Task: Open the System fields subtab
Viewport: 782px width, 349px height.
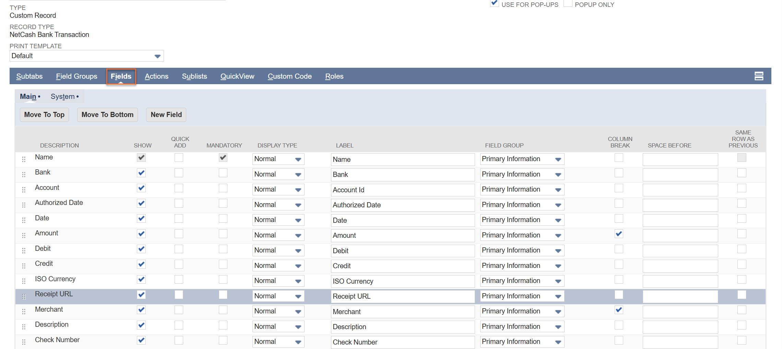Action: pos(63,97)
